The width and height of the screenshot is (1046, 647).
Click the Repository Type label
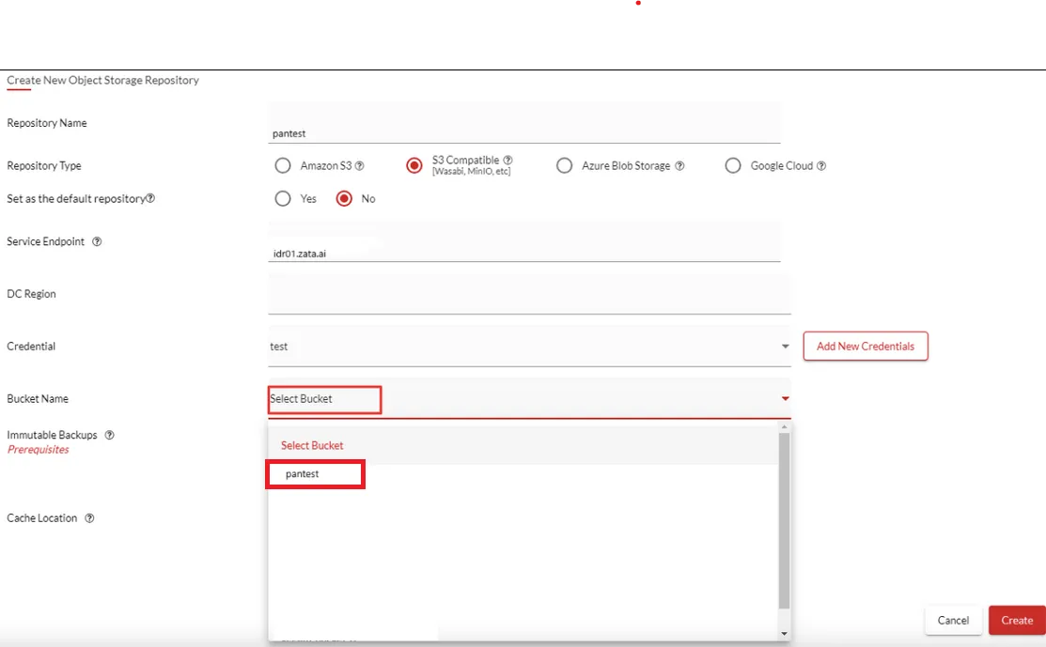pos(44,165)
